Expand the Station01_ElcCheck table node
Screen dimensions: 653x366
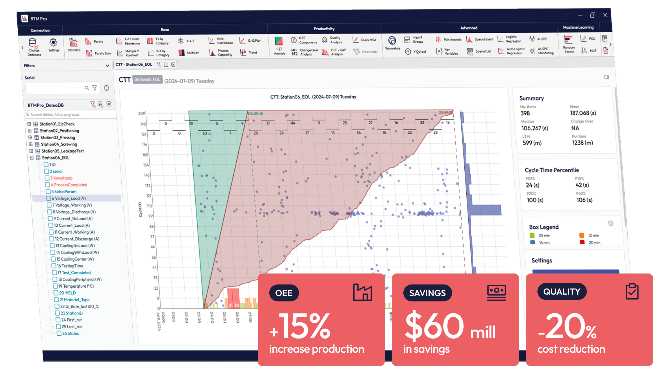pos(29,124)
